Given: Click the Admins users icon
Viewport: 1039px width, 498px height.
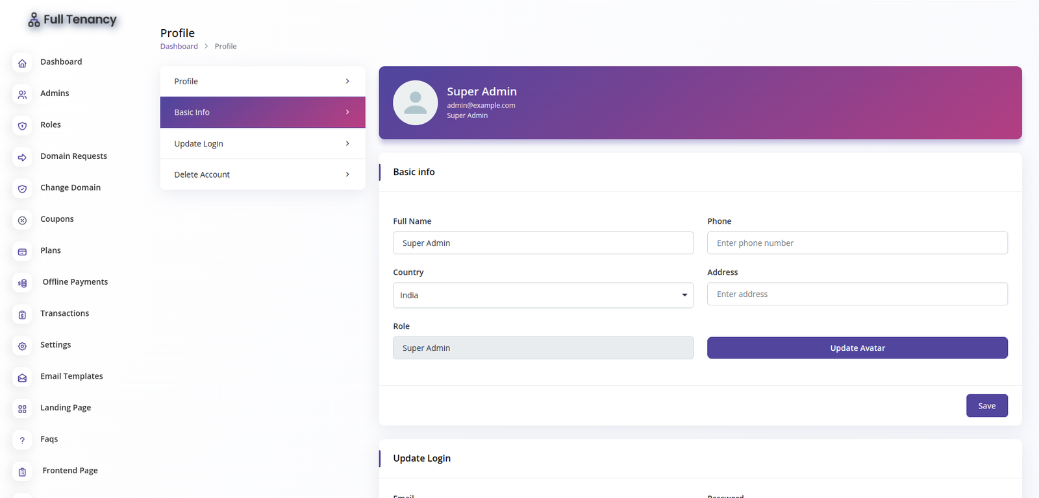Looking at the screenshot, I should point(22,95).
